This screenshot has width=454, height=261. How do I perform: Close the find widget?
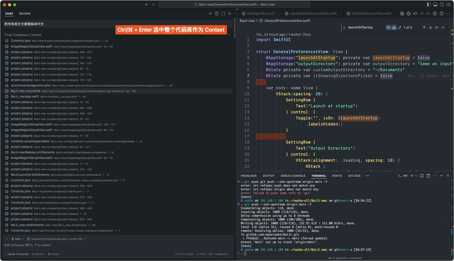coord(443,27)
